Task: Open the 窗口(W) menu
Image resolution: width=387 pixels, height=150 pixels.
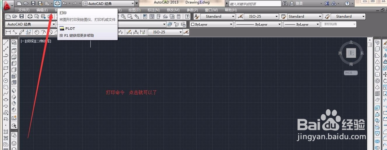Action: point(211,10)
